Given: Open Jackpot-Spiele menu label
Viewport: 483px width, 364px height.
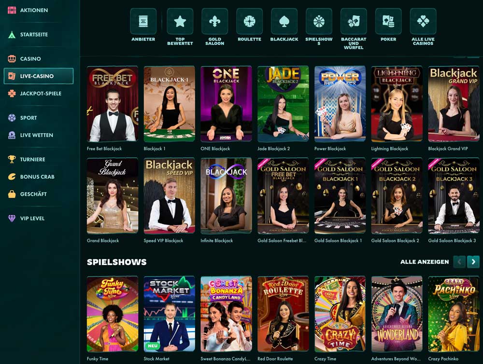Looking at the screenshot, I should (41, 93).
